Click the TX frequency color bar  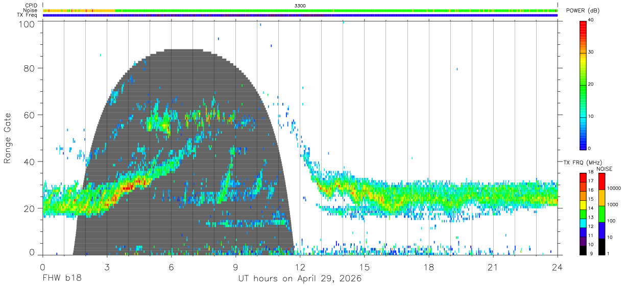(x=583, y=213)
